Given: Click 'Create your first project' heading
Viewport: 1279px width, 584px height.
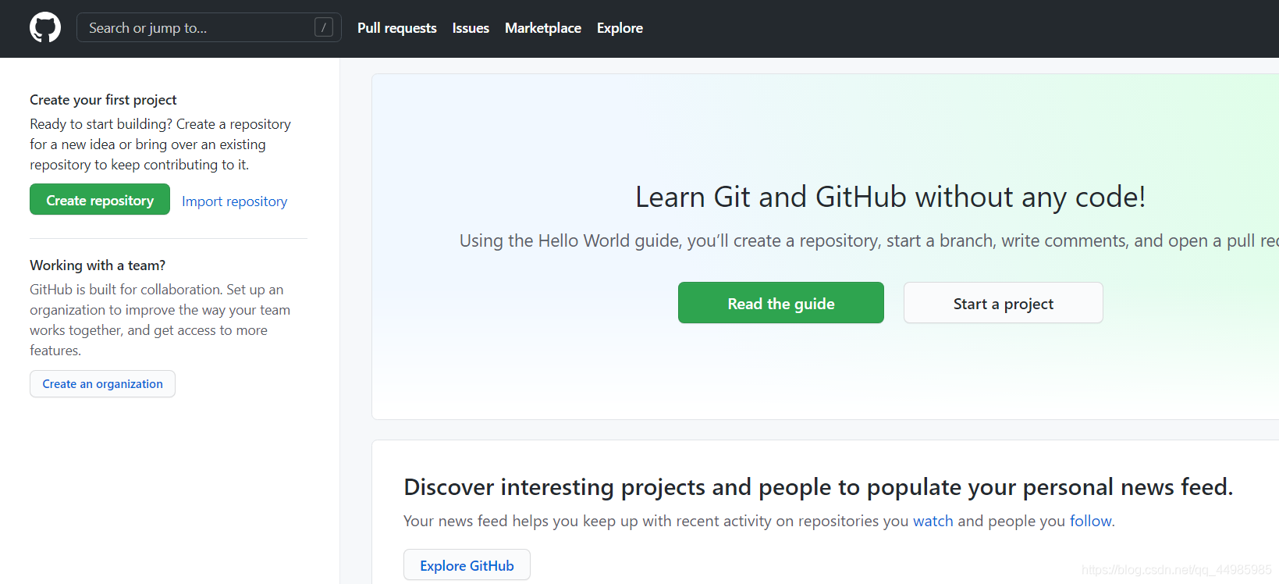Looking at the screenshot, I should (103, 100).
